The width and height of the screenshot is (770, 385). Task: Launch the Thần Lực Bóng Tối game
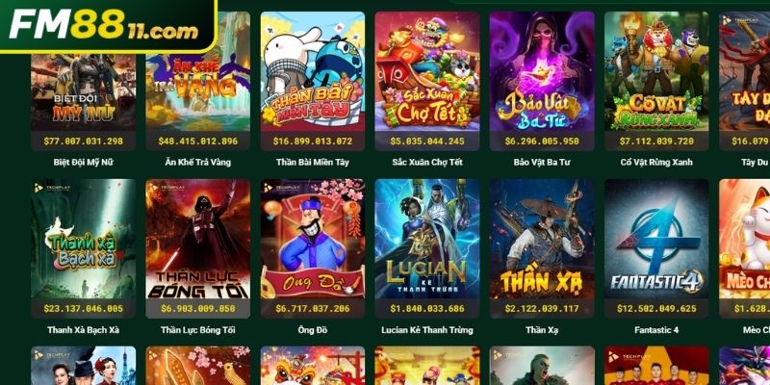(x=198, y=239)
